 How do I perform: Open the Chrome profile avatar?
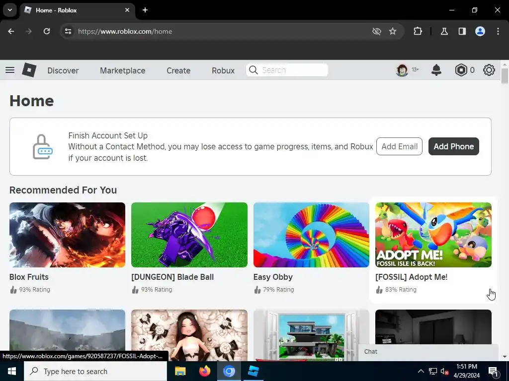click(x=480, y=31)
